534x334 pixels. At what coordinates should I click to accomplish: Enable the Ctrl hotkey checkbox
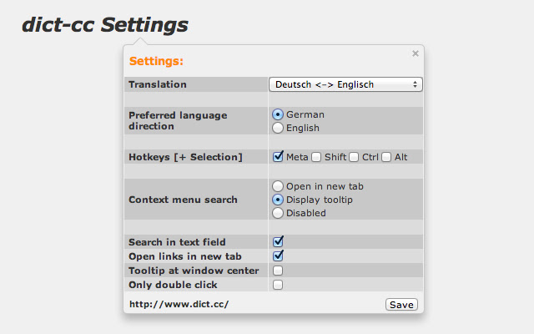354,157
